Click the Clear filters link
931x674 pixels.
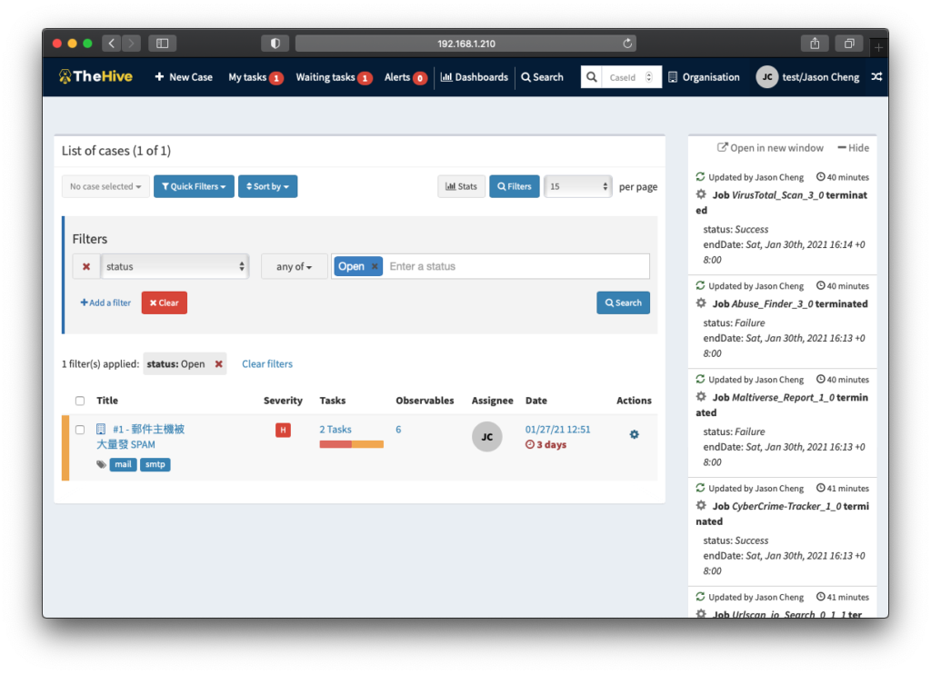click(x=267, y=363)
